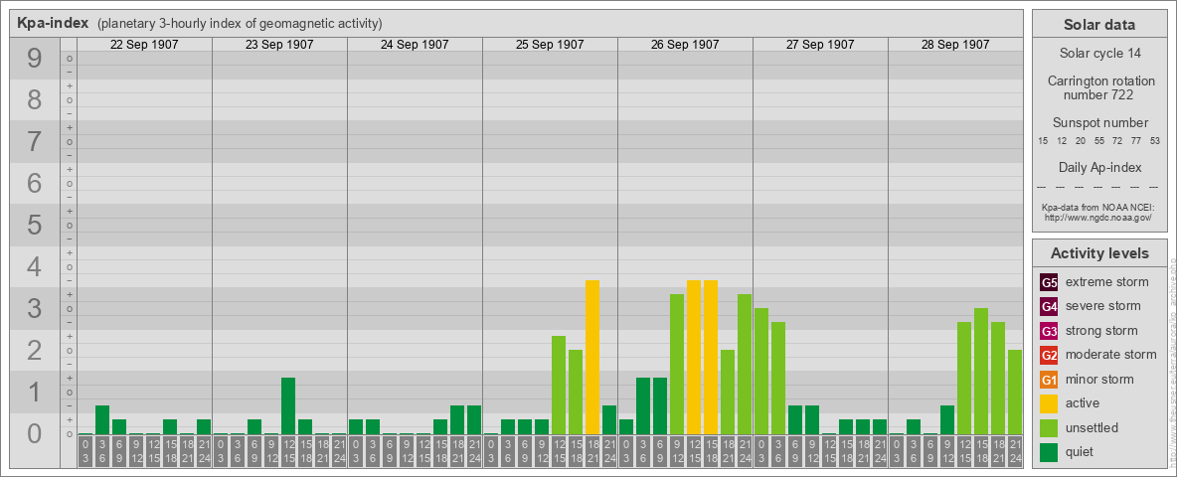This screenshot has height=477, width=1177.
Task: Click the extreme storm label
Action: pos(1107,282)
